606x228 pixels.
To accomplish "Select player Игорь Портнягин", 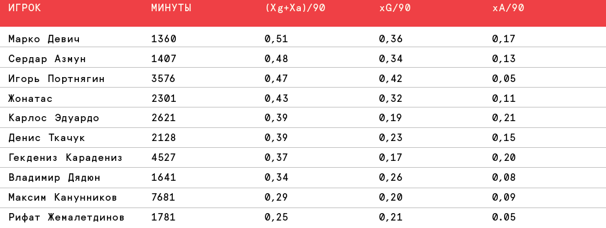I will (x=57, y=79).
